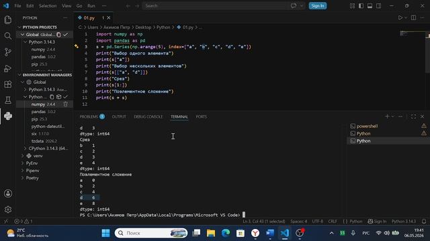This screenshot has height=241, width=430.
Task: Open Source Control view
Action: tap(8, 52)
